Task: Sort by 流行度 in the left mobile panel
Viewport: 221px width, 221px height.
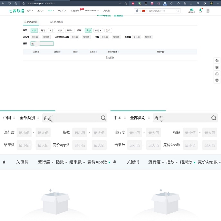Action: click(45, 162)
